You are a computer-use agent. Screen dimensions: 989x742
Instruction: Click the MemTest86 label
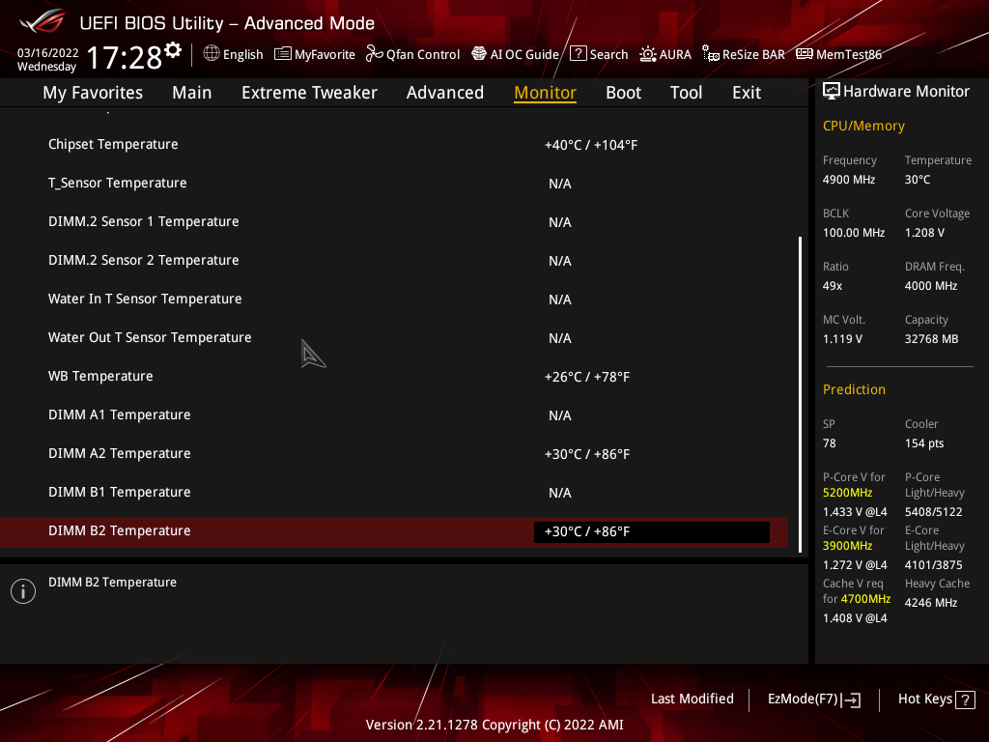click(x=848, y=54)
